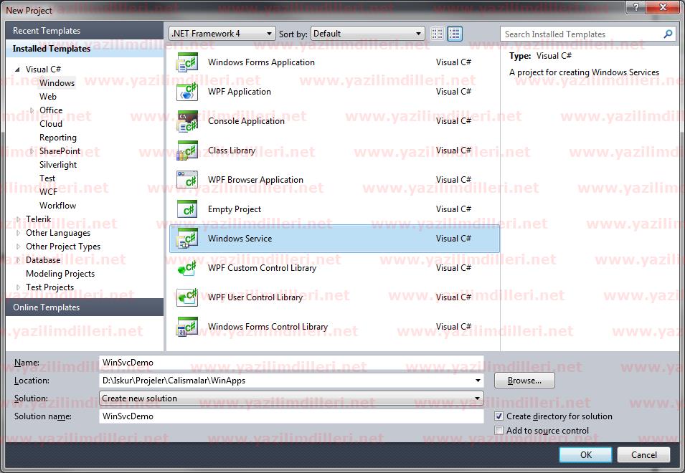685x473 pixels.
Task: Choose the WPF User Control Library icon
Action: click(x=187, y=297)
